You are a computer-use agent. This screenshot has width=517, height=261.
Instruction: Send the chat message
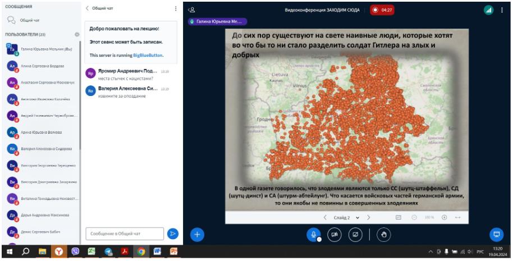tap(172, 233)
